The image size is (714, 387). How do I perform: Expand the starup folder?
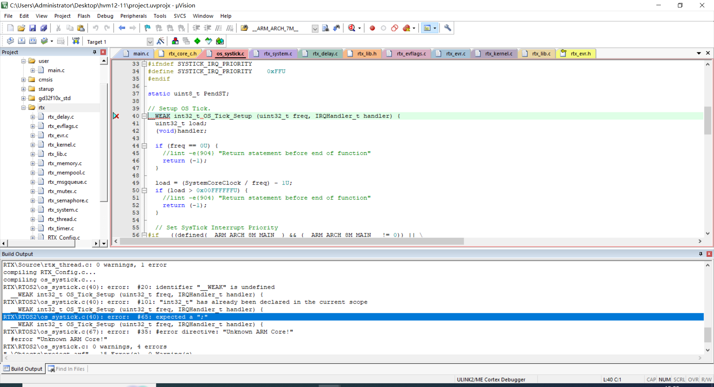23,89
